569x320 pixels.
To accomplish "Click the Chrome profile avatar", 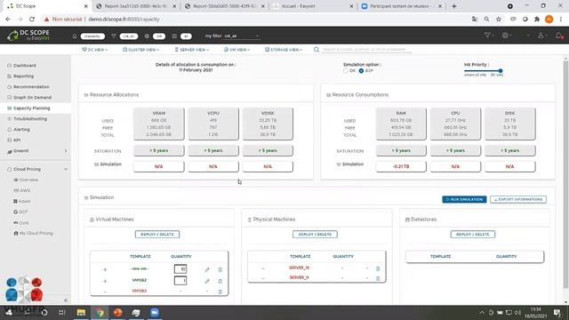I will [x=549, y=20].
